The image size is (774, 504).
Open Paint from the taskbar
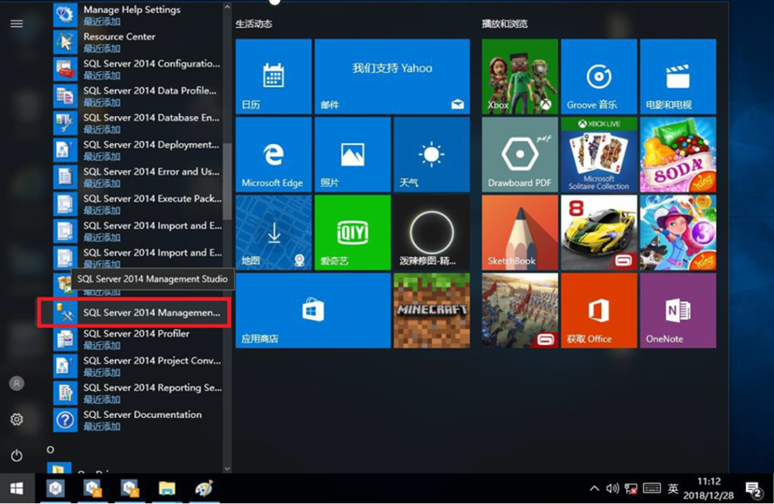pos(204,488)
